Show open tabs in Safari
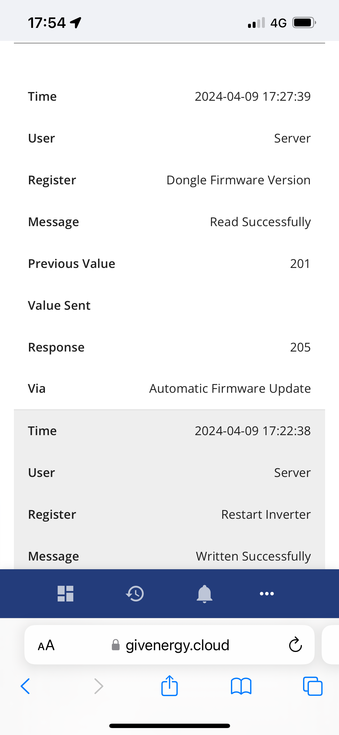This screenshot has height=735, width=339. [313, 686]
